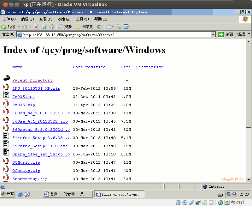
Task: Click the Stop loading icon
Action: 36,27
